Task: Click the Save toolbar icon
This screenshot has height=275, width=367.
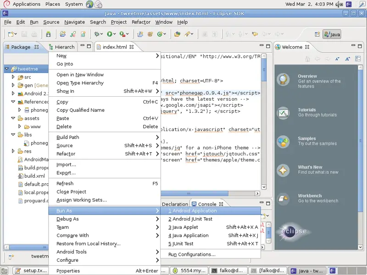Action: tap(24, 34)
